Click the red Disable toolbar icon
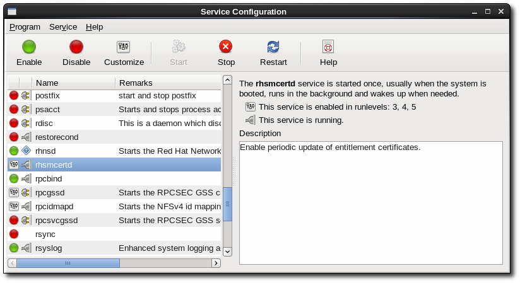Image resolution: width=520 pixels, height=283 pixels. pos(76,47)
